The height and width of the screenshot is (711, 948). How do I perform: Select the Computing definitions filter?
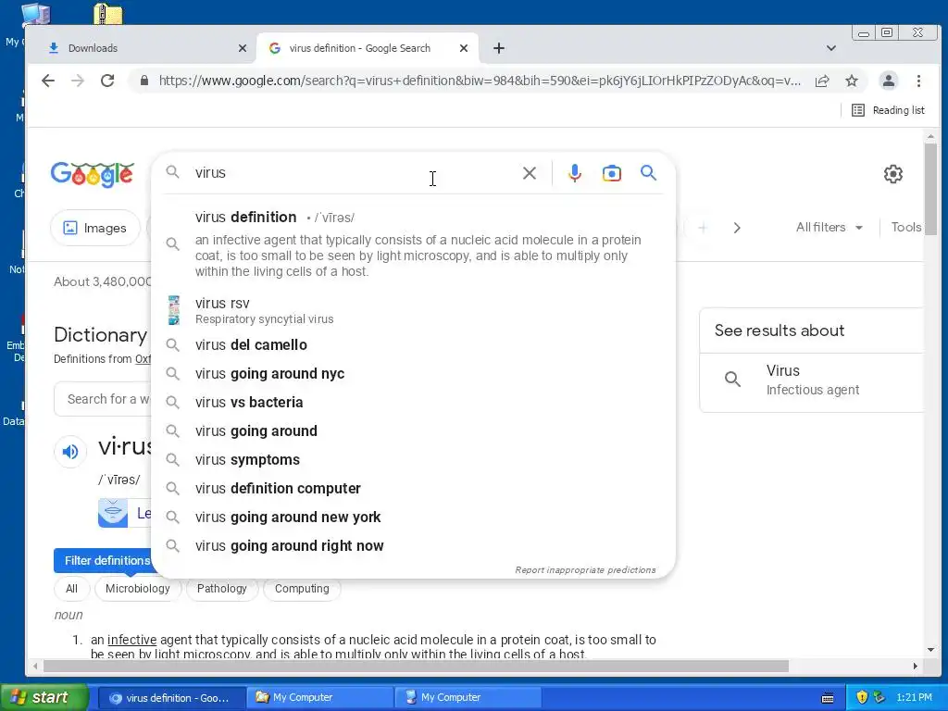click(302, 589)
